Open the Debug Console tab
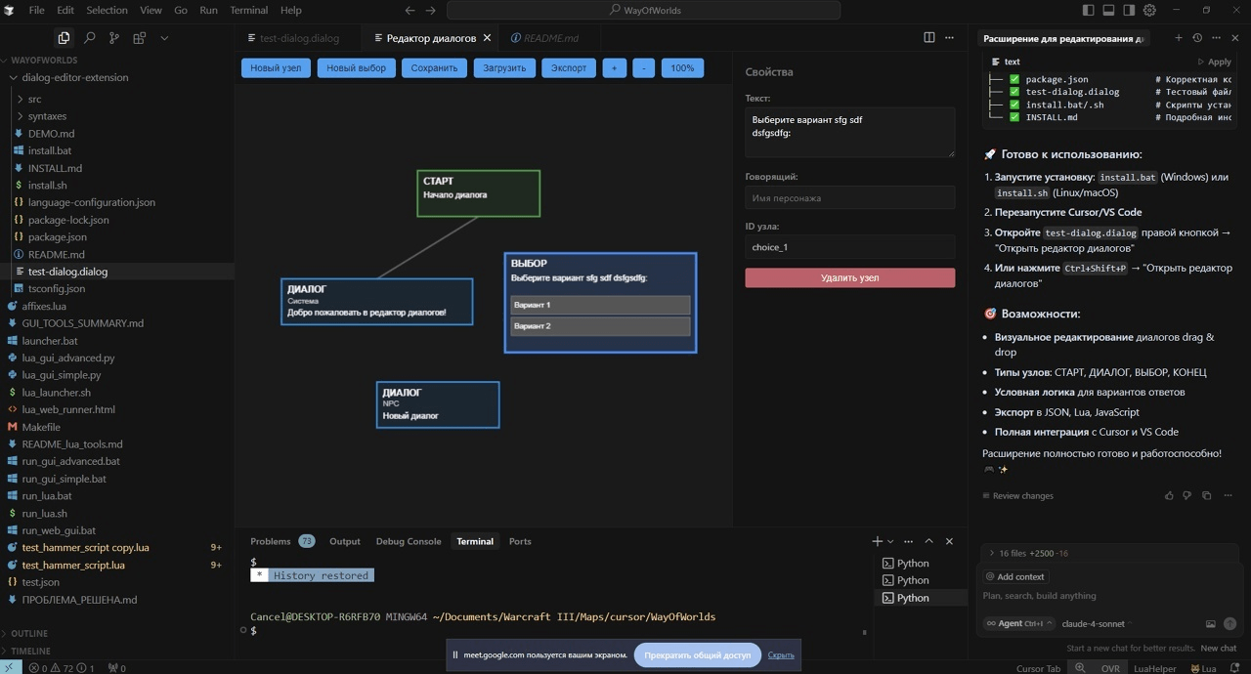Screen dimensions: 1251x674 (x=409, y=541)
